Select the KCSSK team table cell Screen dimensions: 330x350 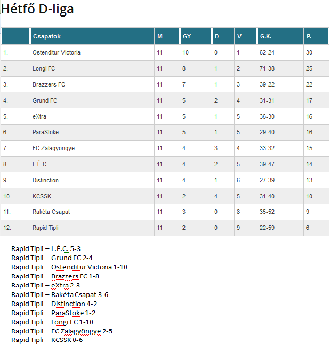tap(41, 196)
